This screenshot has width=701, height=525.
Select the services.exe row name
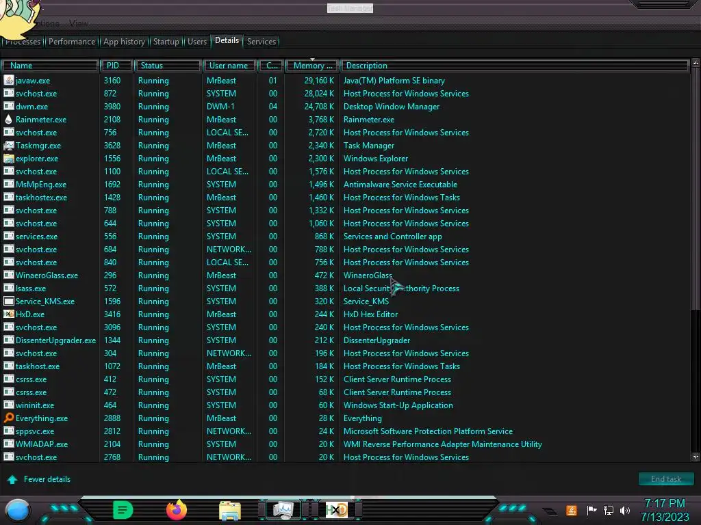pos(37,237)
